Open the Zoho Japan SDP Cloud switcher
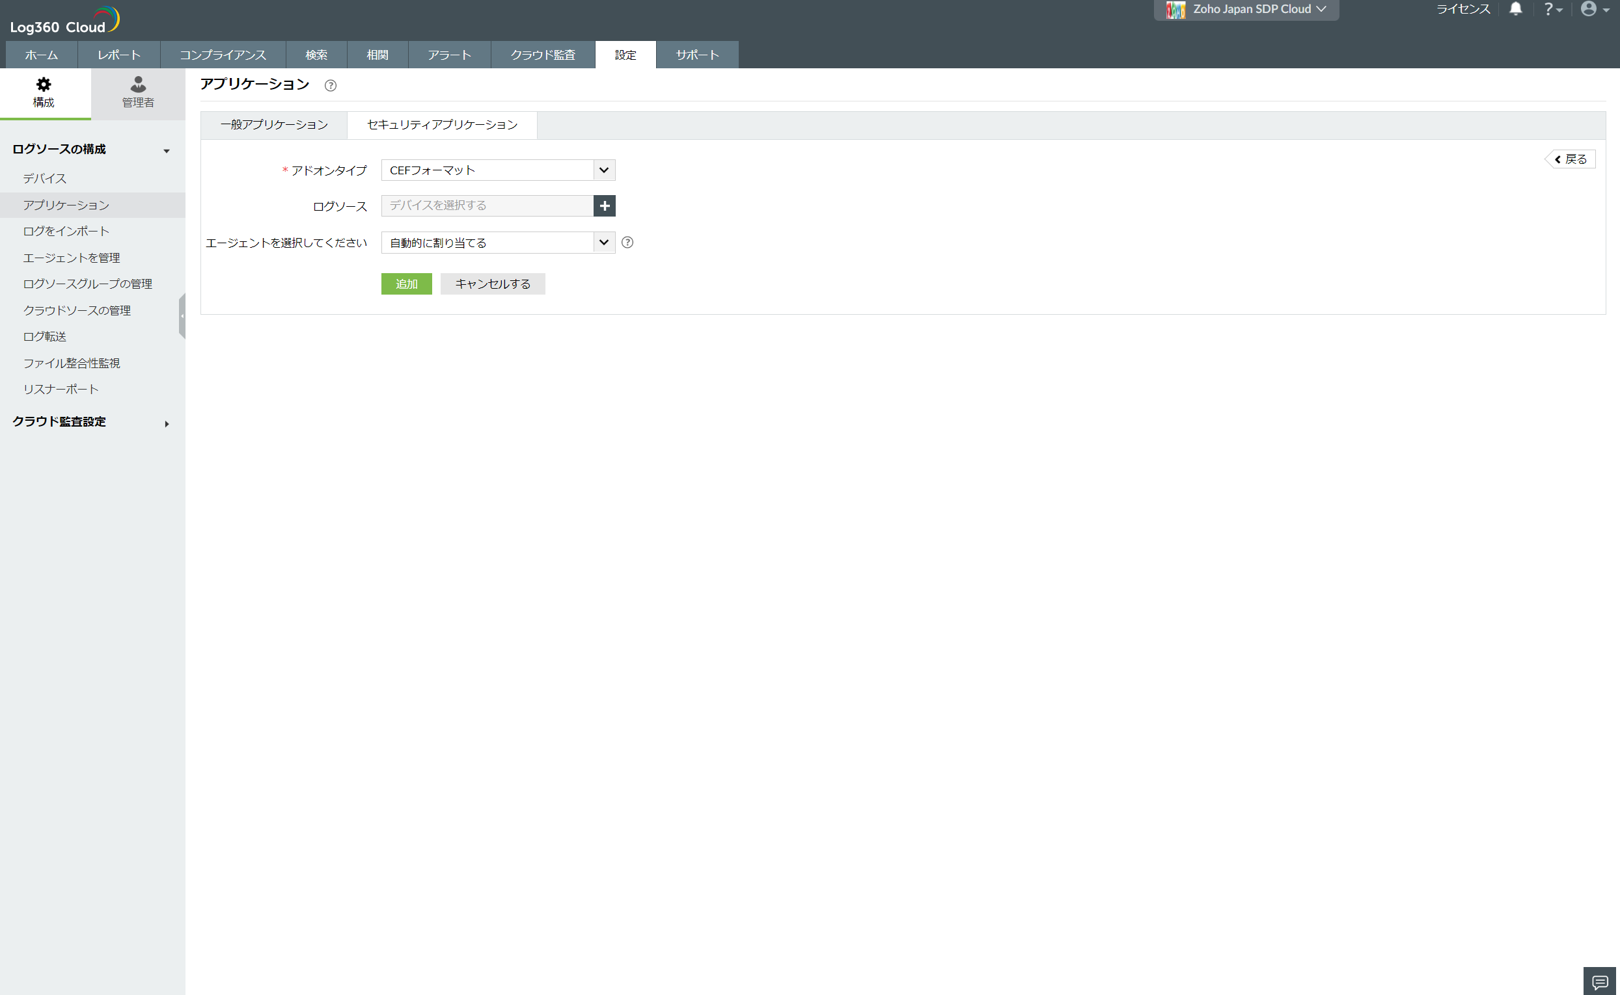The width and height of the screenshot is (1620, 995). (x=1245, y=9)
